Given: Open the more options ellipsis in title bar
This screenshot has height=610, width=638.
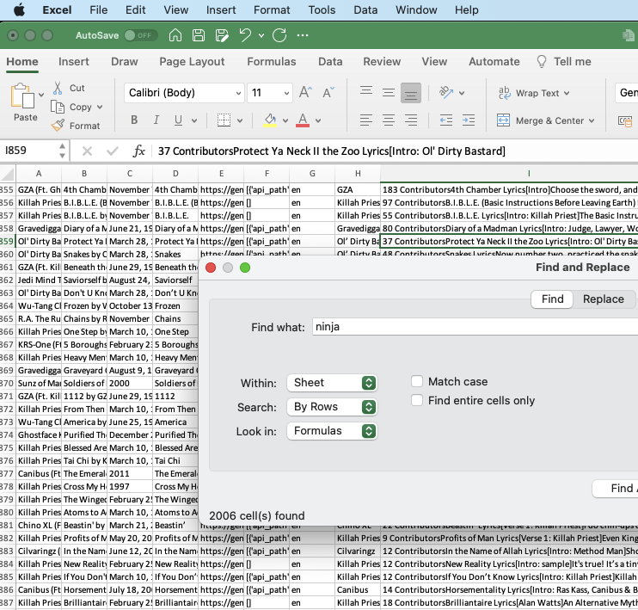Looking at the screenshot, I should [303, 35].
